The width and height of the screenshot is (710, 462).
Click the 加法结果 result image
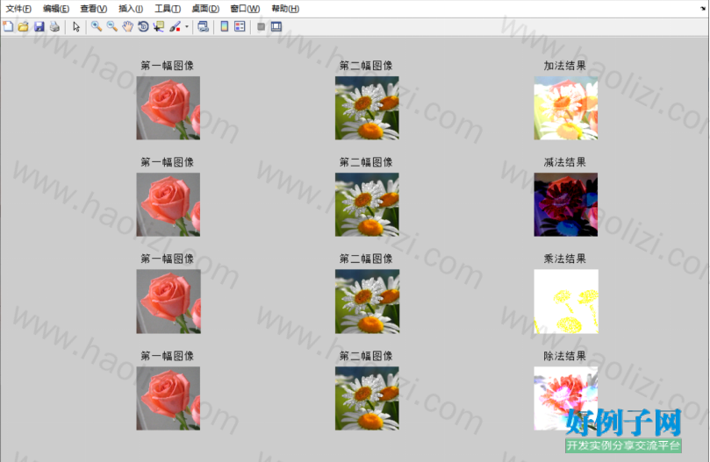click(565, 108)
